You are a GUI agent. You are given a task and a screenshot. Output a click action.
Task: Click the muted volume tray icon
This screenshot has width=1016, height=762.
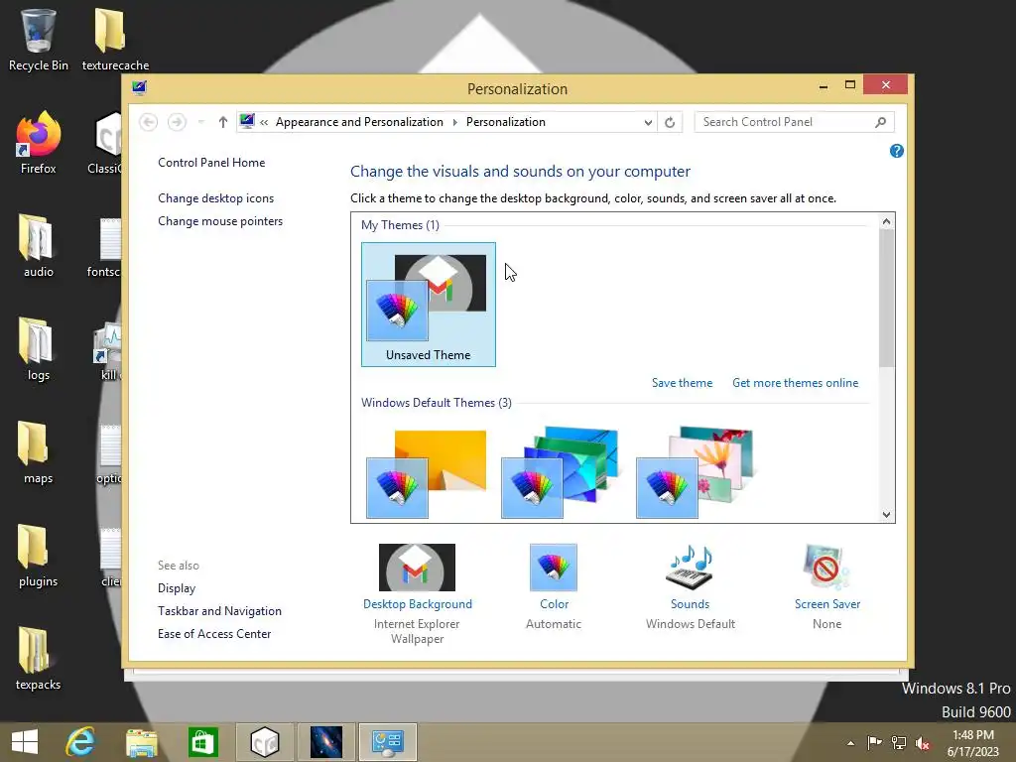click(x=923, y=743)
